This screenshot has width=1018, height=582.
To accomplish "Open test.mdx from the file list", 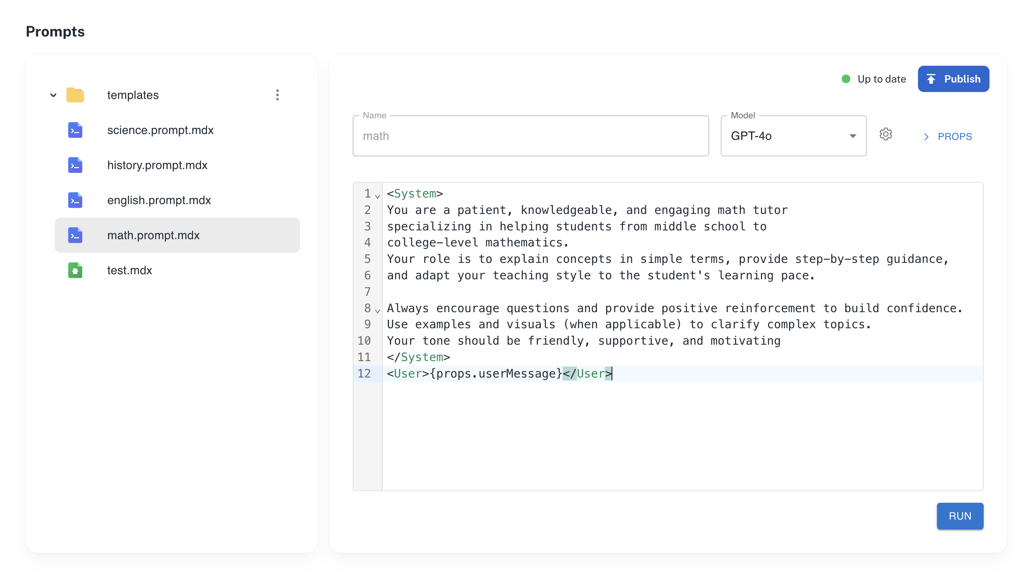I will (x=130, y=270).
